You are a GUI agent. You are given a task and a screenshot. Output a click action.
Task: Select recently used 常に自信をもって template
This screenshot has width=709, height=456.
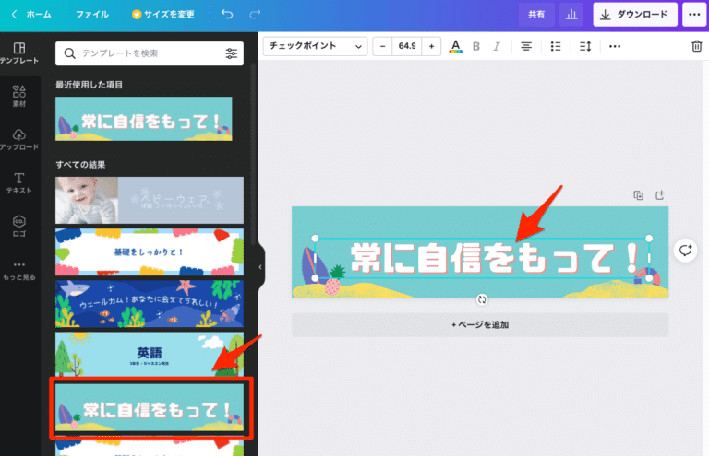pyautogui.click(x=144, y=119)
